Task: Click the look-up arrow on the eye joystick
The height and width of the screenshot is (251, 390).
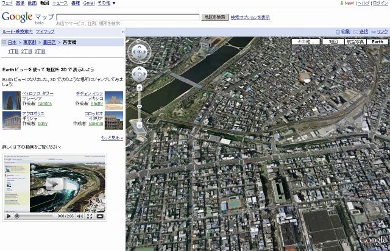Action: [140, 46]
